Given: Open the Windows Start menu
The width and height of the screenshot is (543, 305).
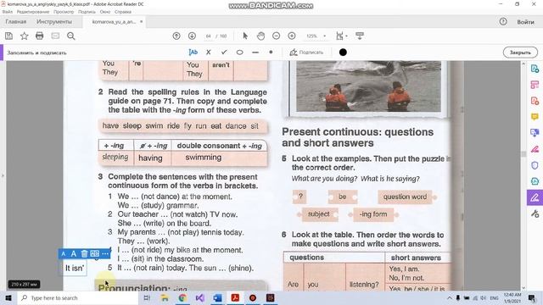Looking at the screenshot, I should pos(8,297).
